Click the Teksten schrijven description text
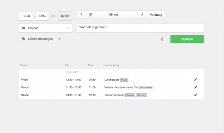 tap(114, 95)
